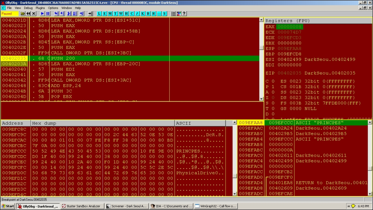Open the Log window with L button

99,13
